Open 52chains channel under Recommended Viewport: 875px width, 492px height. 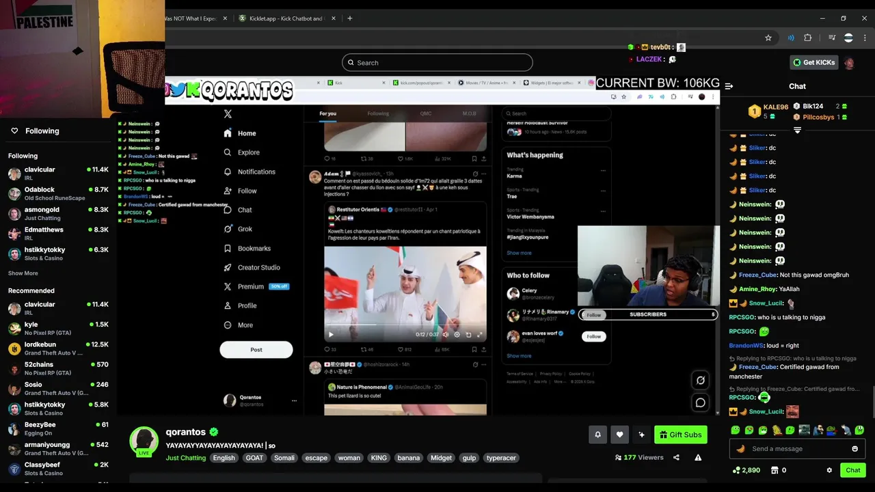click(x=58, y=368)
